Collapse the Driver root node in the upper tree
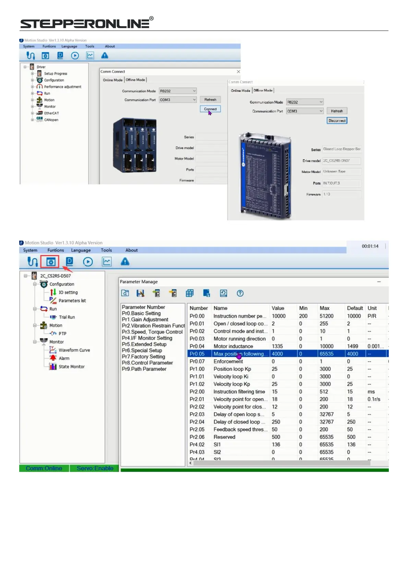Image resolution: width=408 pixels, height=578 pixels. pyautogui.click(x=25, y=67)
